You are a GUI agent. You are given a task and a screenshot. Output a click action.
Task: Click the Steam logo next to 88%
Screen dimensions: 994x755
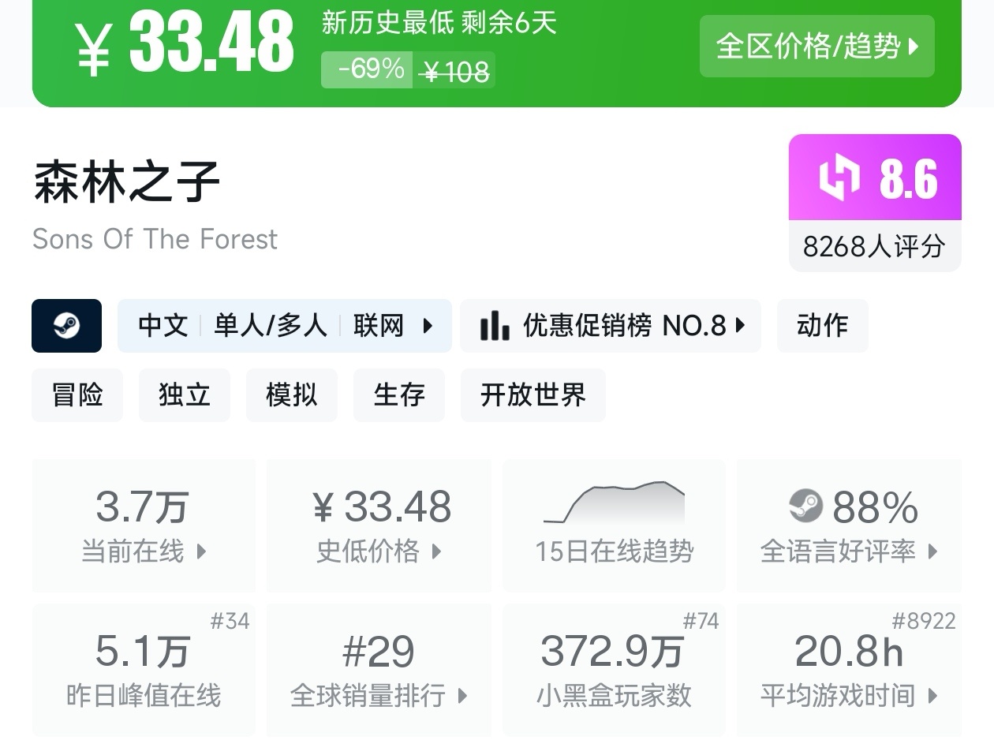click(805, 506)
